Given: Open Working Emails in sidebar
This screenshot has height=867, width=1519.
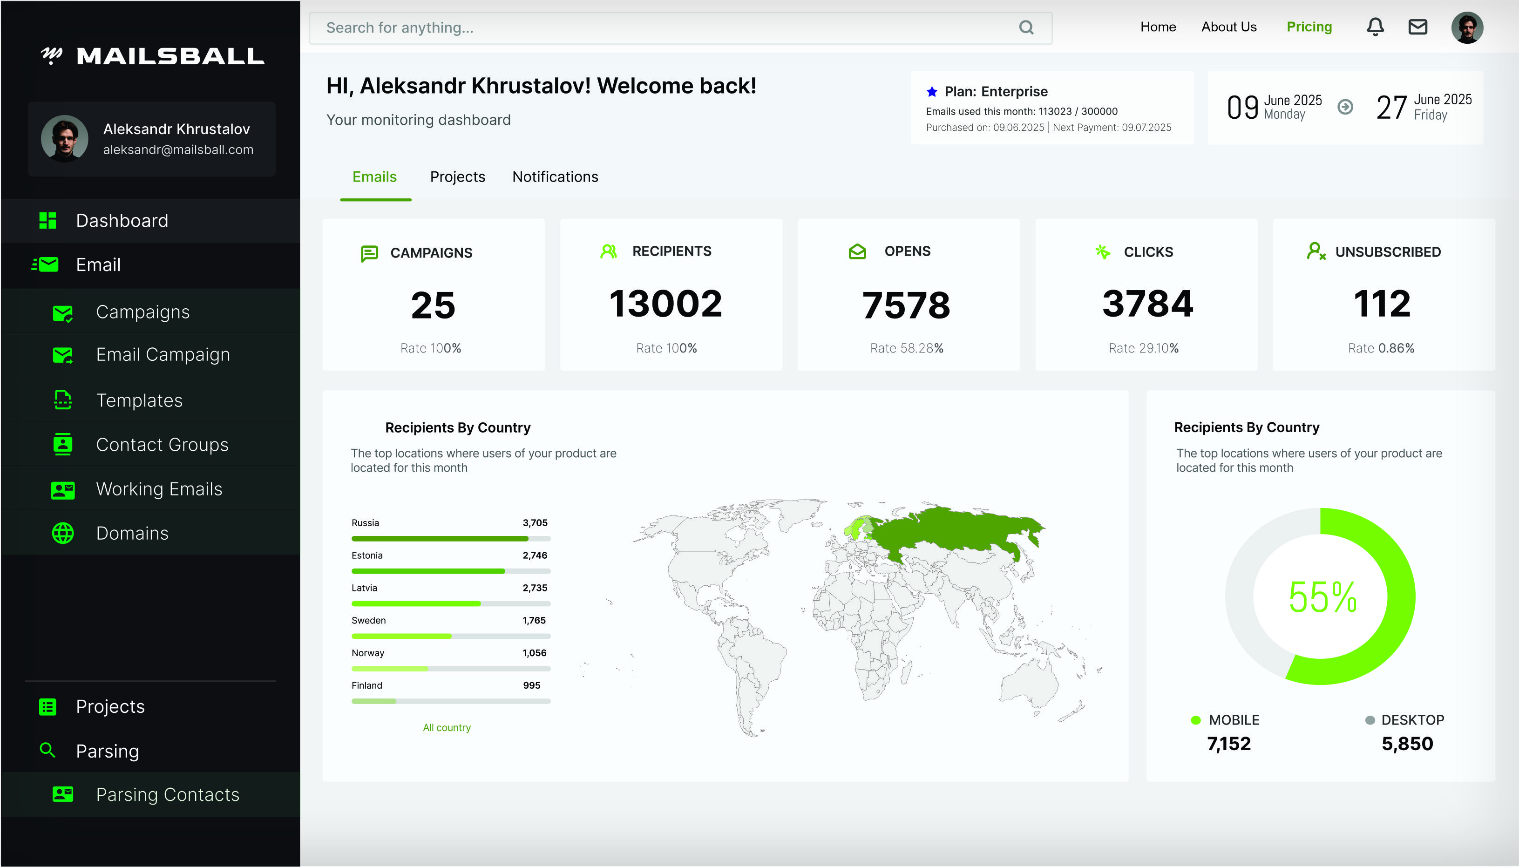Looking at the screenshot, I should 159,489.
